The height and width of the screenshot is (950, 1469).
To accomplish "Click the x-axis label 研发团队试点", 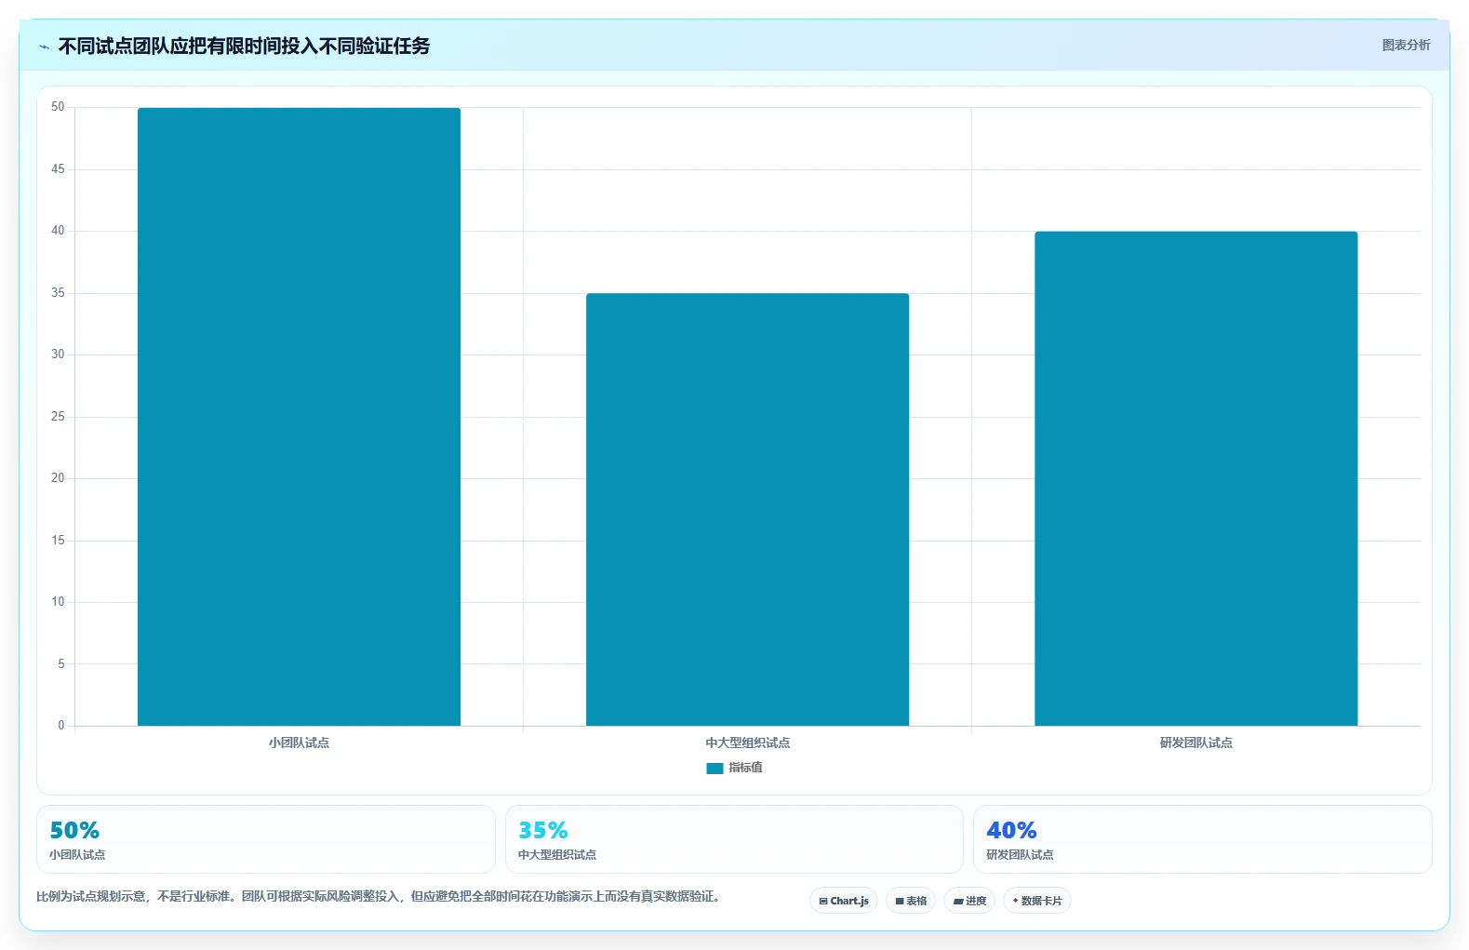I will pos(1195,743).
